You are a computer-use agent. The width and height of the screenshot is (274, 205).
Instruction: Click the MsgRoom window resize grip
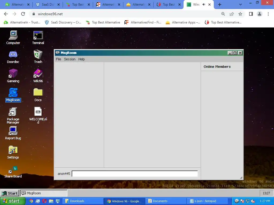pos(241,178)
